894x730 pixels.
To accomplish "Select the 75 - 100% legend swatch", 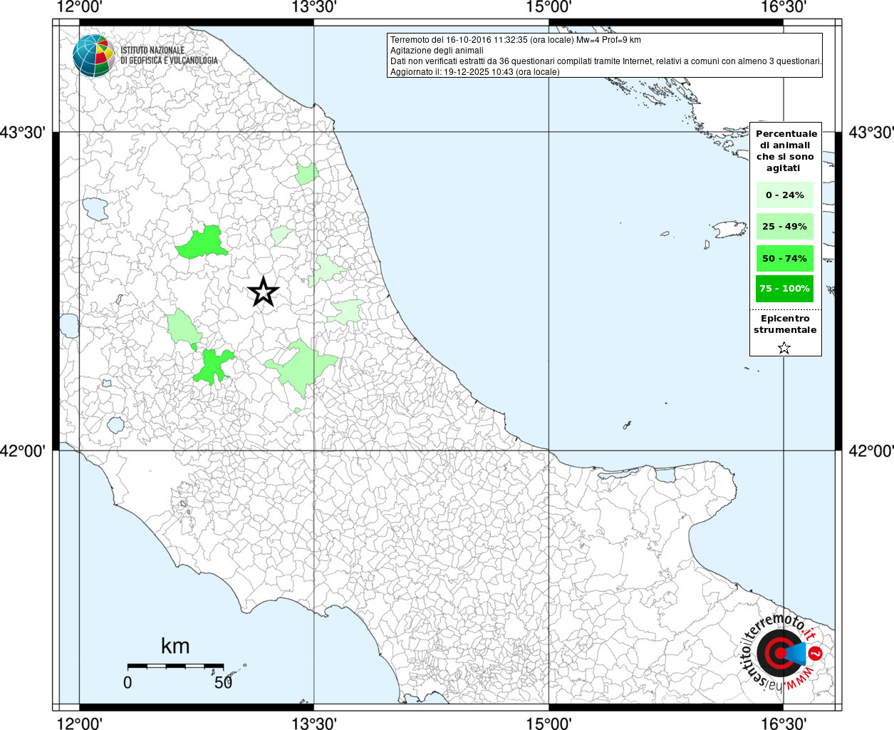I will (784, 289).
